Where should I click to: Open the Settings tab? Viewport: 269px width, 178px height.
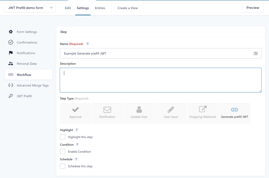pyautogui.click(x=83, y=8)
